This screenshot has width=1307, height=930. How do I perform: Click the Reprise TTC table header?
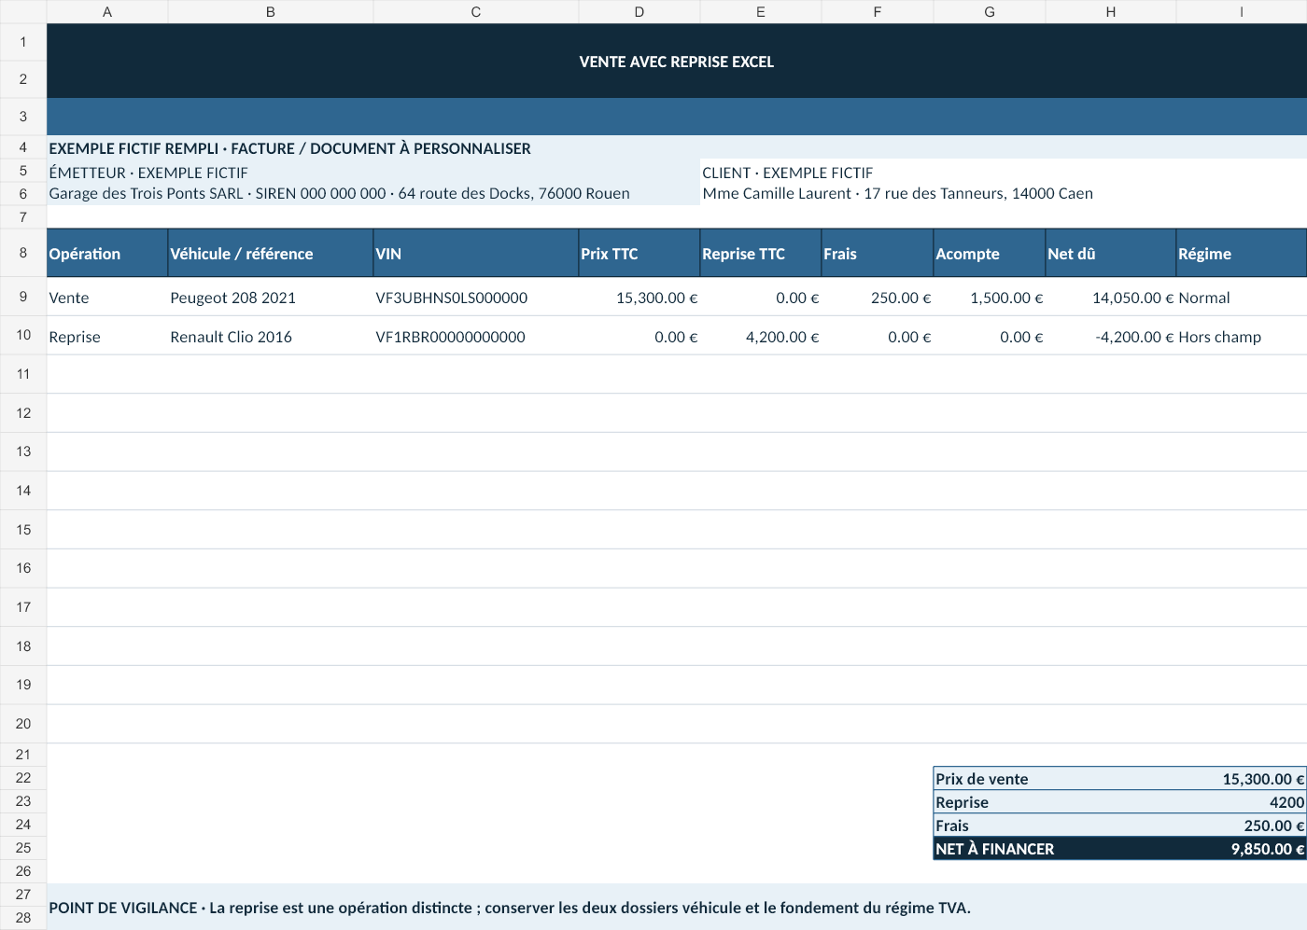pyautogui.click(x=761, y=254)
